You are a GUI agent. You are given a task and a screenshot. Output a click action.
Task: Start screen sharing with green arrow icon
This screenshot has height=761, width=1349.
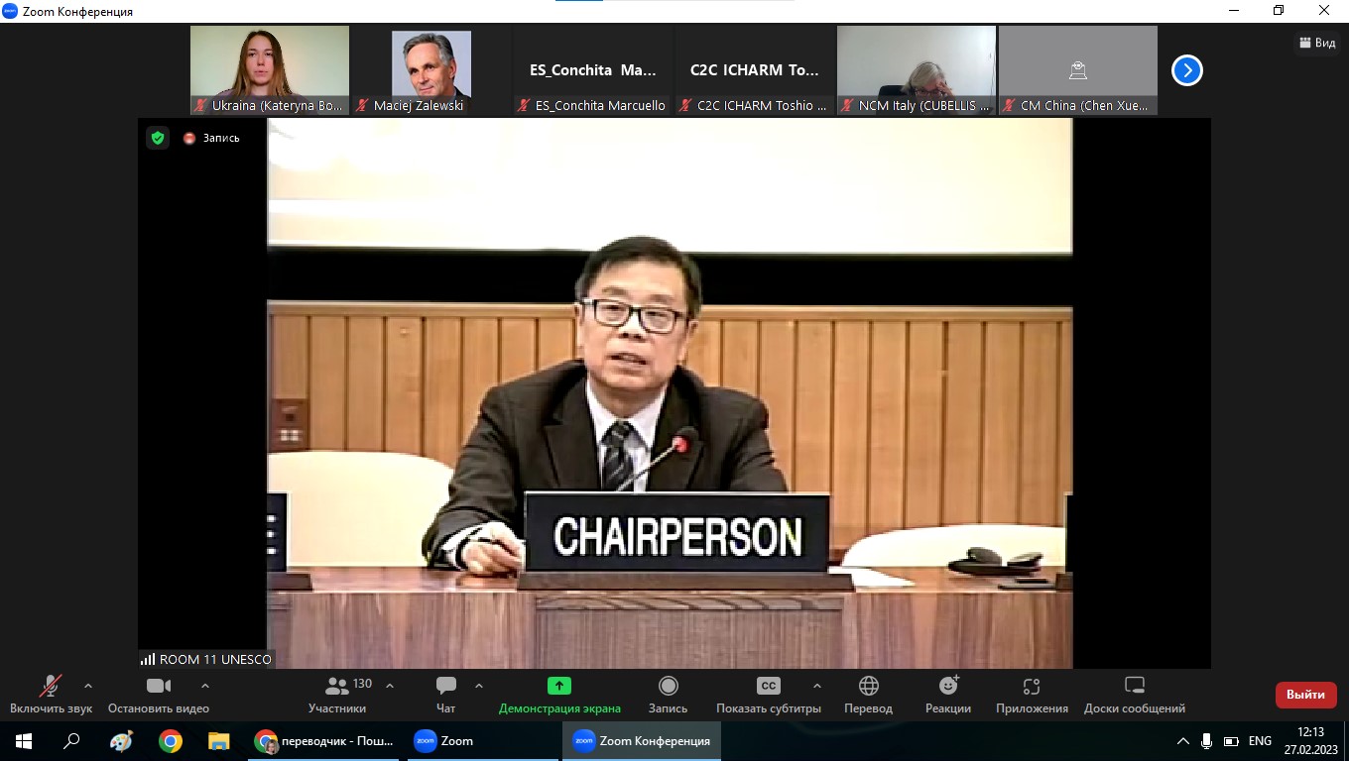pos(559,686)
